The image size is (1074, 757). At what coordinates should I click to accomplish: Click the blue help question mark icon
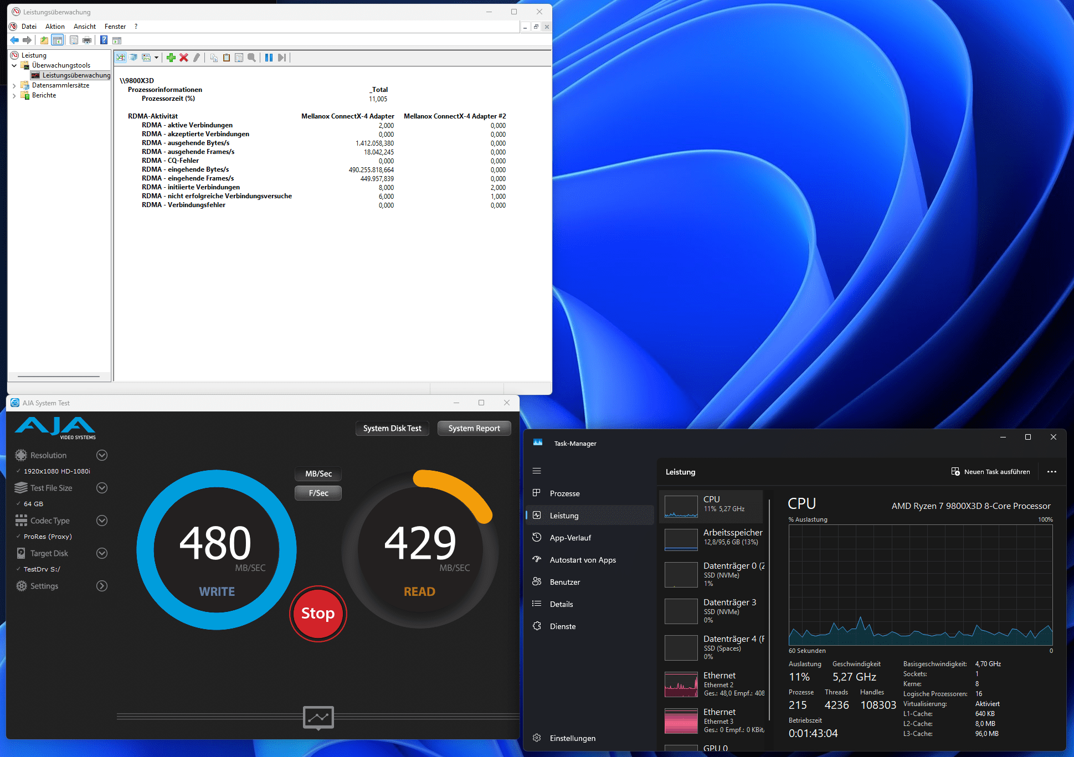[104, 40]
